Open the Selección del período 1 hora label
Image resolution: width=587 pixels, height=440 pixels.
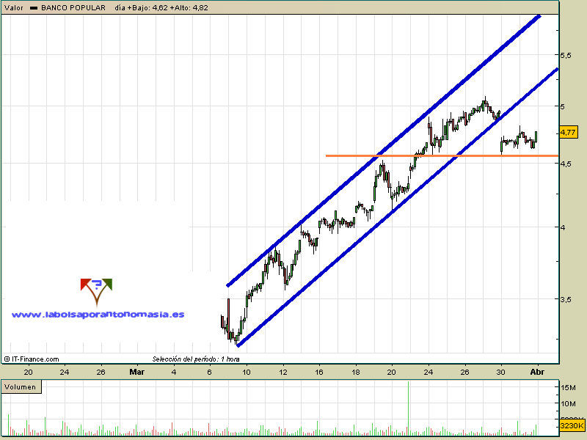pyautogui.click(x=196, y=359)
